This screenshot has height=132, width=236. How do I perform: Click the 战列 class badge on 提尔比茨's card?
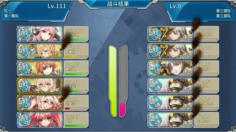pyautogui.click(x=24, y=34)
